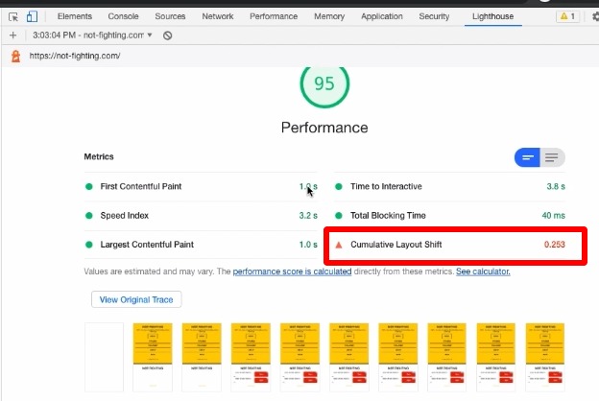Open the first blank filmstrip thumbnail
The height and width of the screenshot is (401, 599).
(104, 357)
